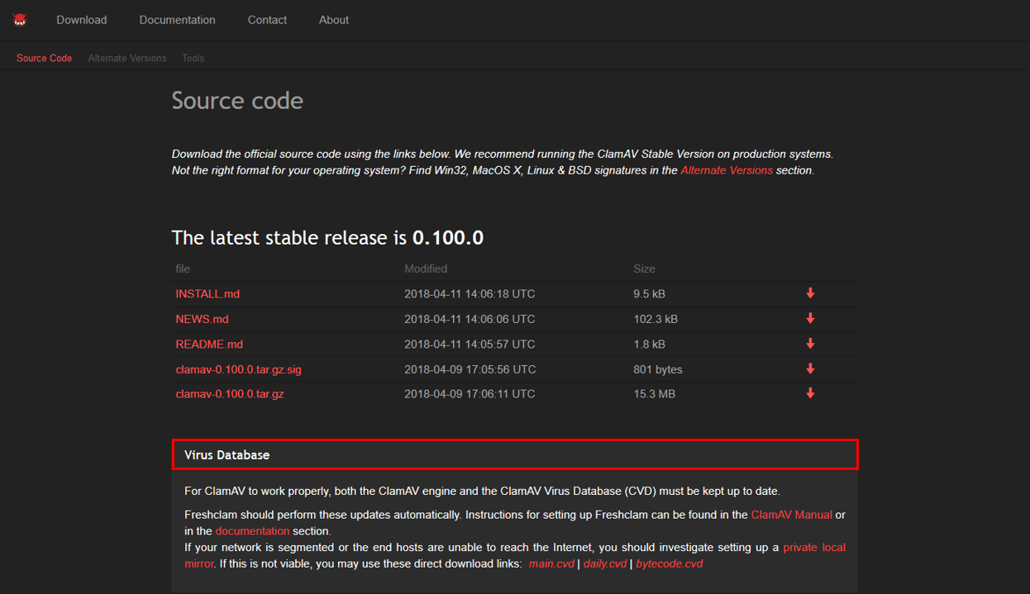Switch to the Tools tab
Screen dimensions: 1030x594
(x=193, y=59)
